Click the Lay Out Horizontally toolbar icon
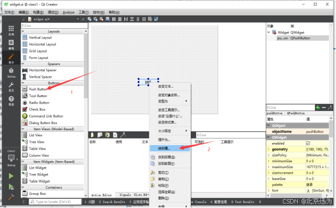The width and height of the screenshot is (336, 208). point(114,19)
